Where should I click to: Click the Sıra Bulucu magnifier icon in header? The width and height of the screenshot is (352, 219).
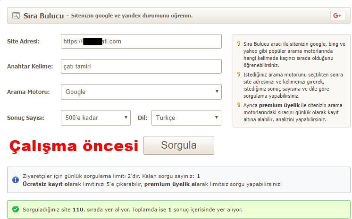[16, 16]
